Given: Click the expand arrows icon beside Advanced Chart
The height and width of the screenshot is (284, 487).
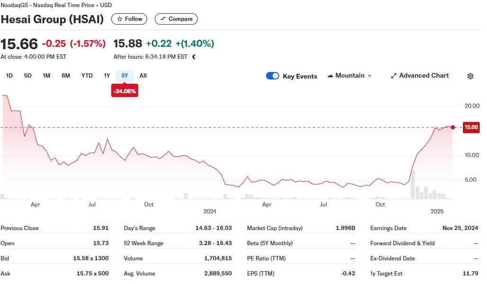Looking at the screenshot, I should click(393, 76).
